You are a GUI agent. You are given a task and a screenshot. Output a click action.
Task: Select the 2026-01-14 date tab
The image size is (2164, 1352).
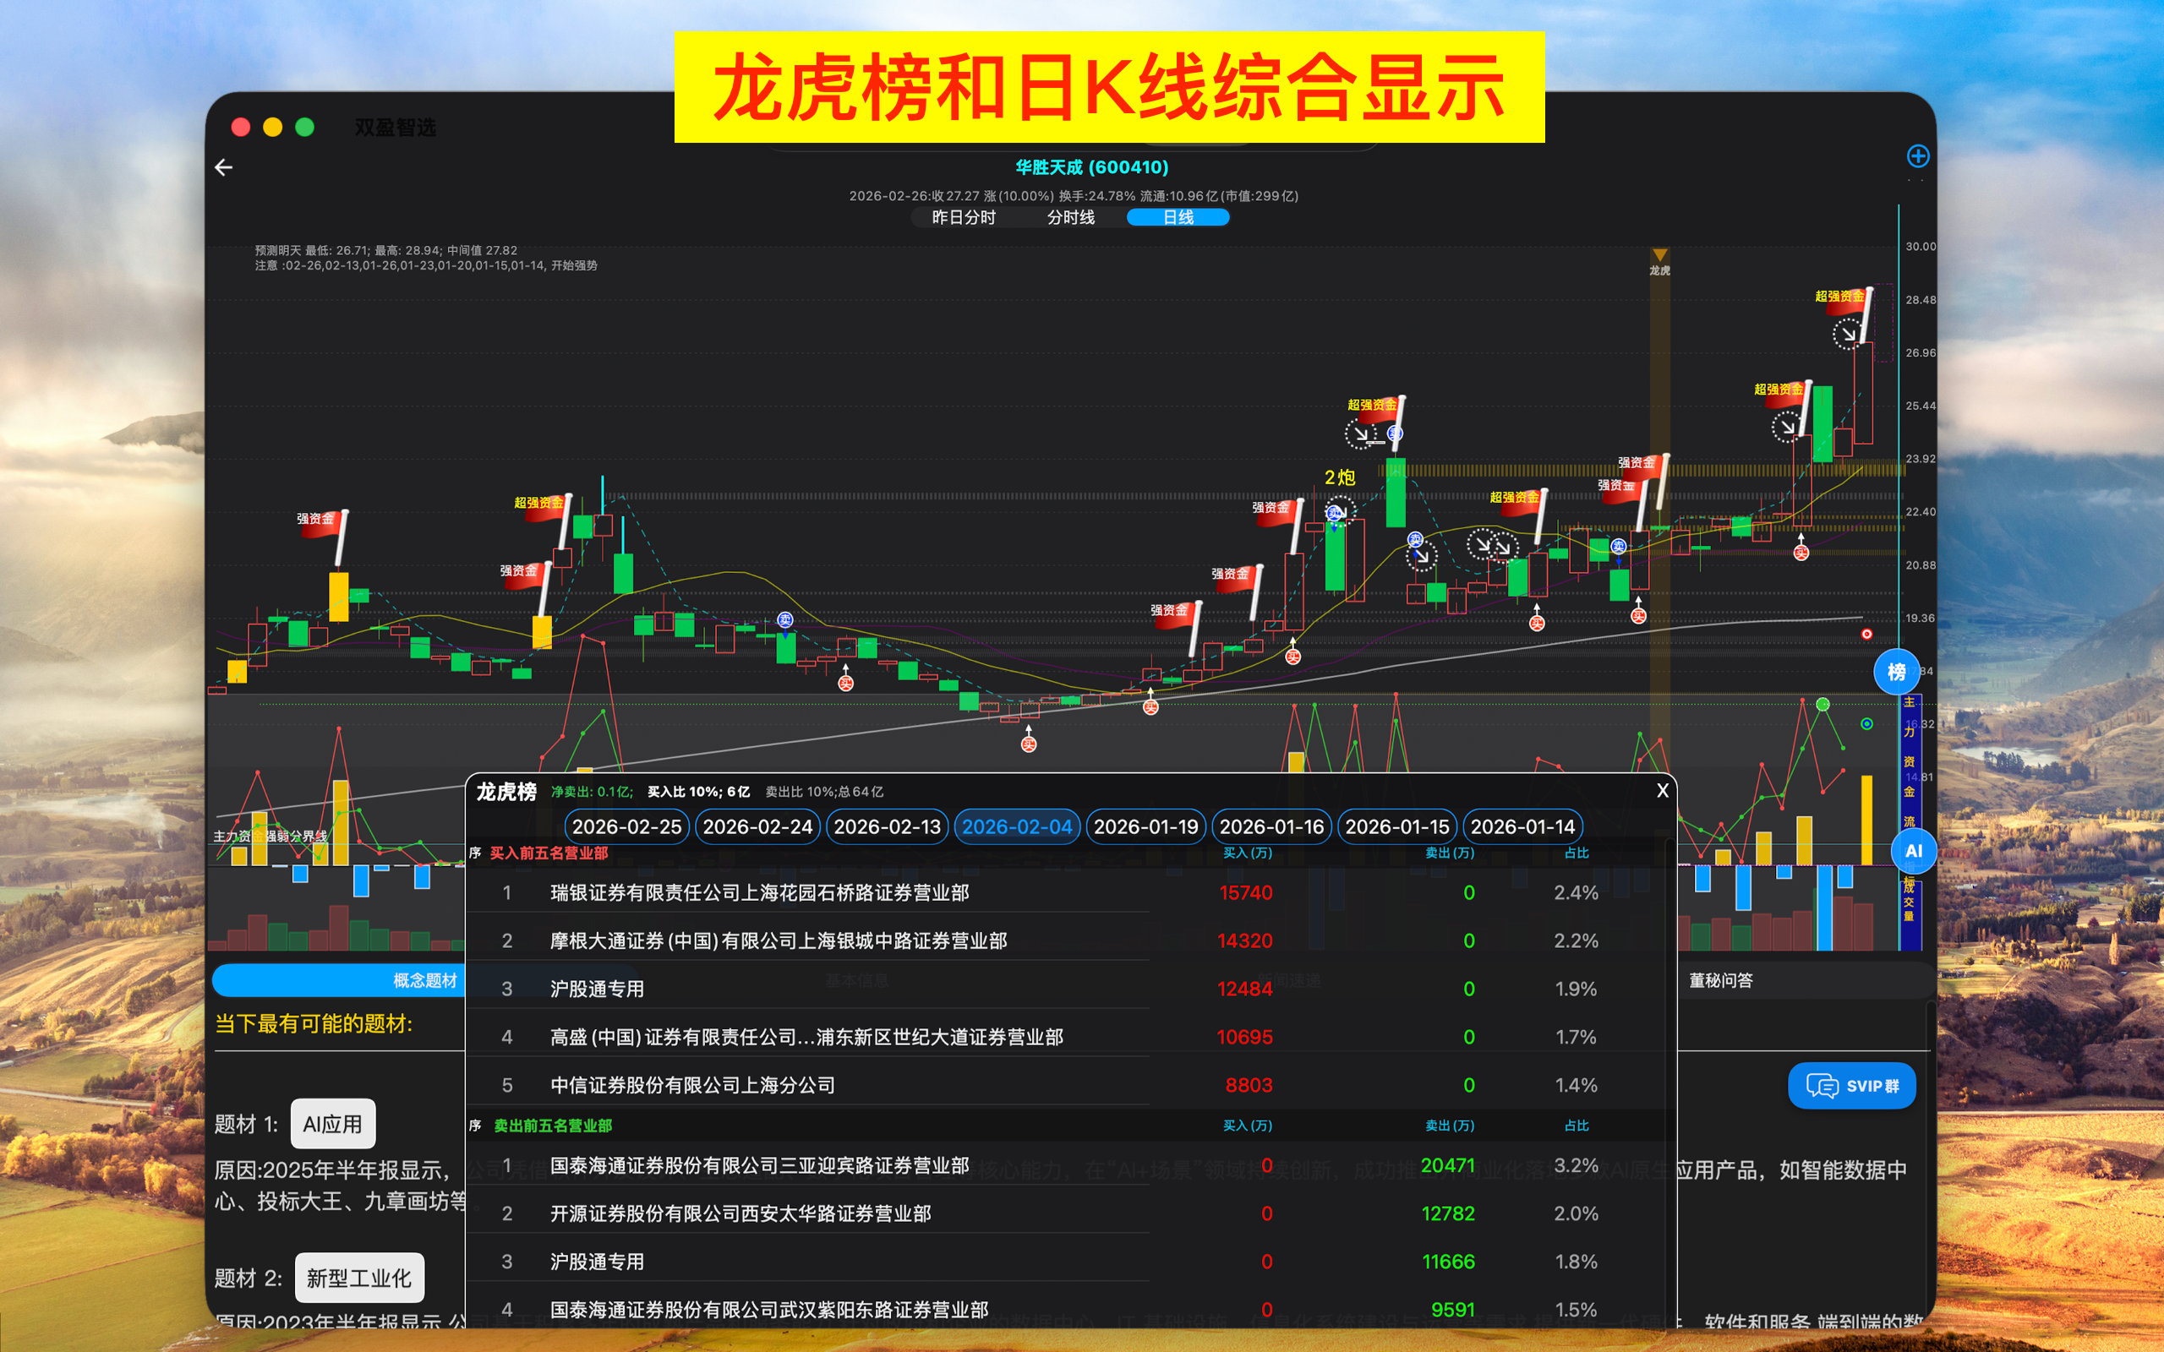pyautogui.click(x=1523, y=826)
